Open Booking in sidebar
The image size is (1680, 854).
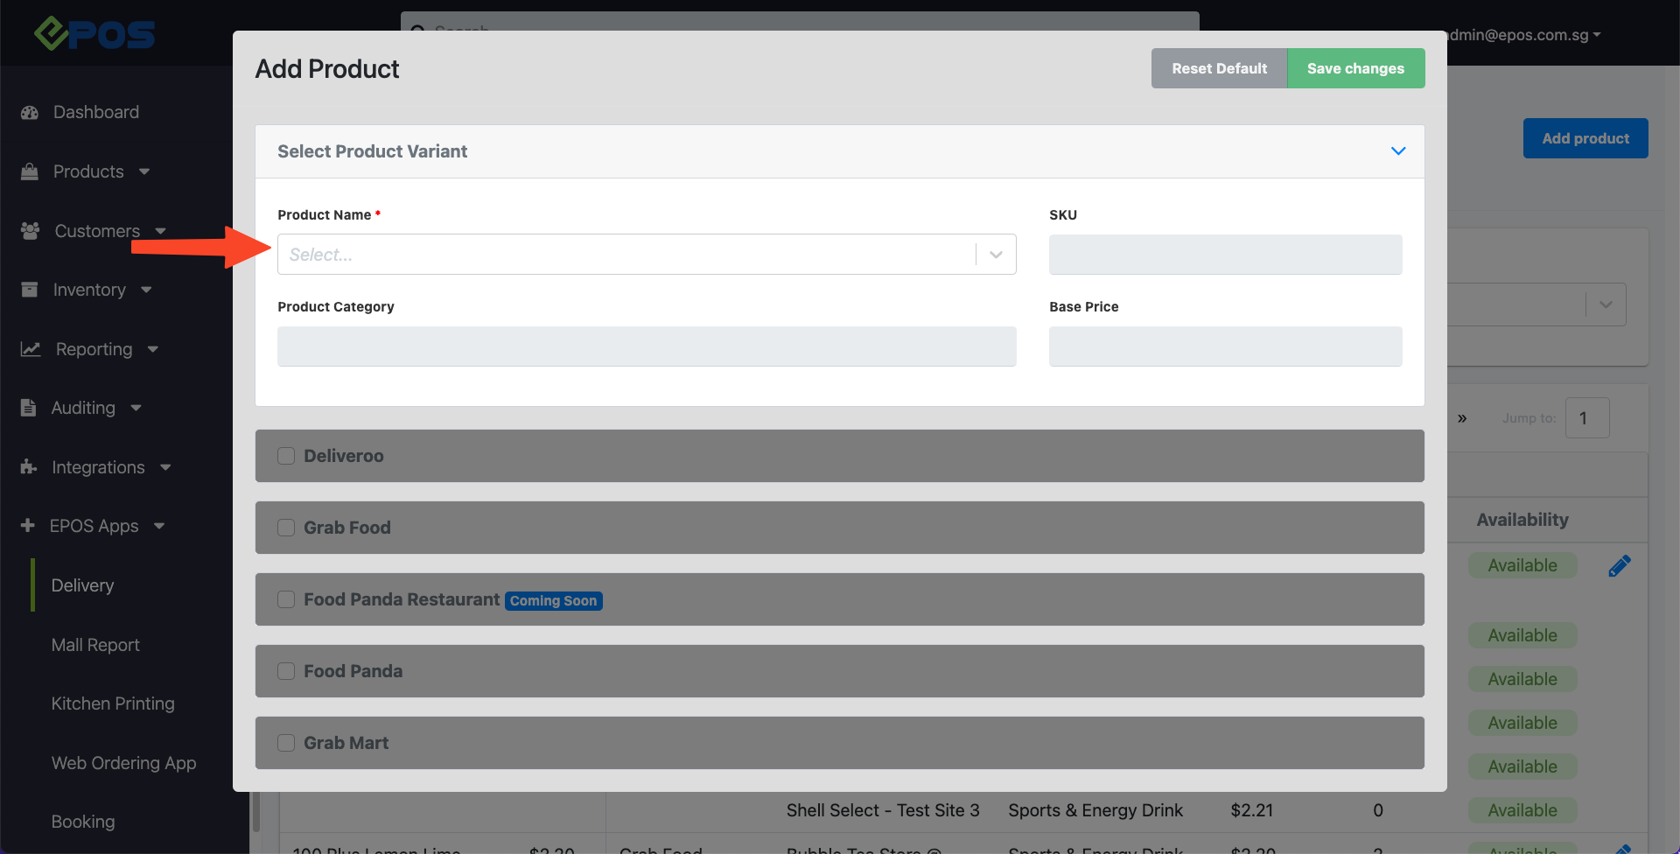[x=83, y=822]
